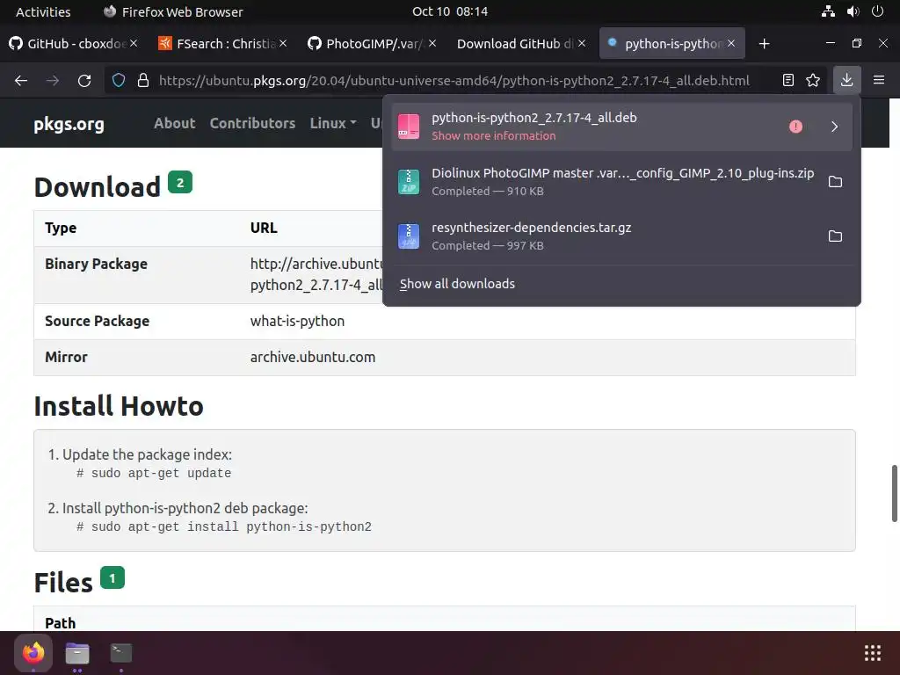Click the sudo apt-get update command text

tap(162, 474)
